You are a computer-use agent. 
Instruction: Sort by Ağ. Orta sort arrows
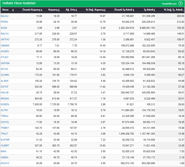pyautogui.click(x=76, y=10)
